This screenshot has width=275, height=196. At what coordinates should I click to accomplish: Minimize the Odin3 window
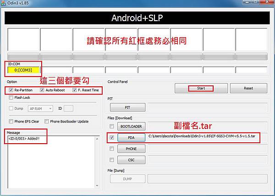pyautogui.click(x=247, y=2)
